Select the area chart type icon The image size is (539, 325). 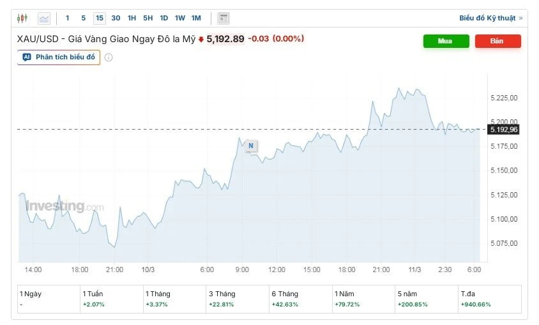click(43, 18)
